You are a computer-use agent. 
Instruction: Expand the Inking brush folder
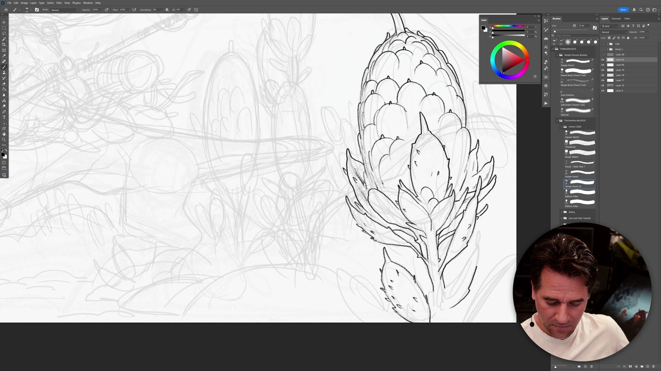tap(562, 212)
